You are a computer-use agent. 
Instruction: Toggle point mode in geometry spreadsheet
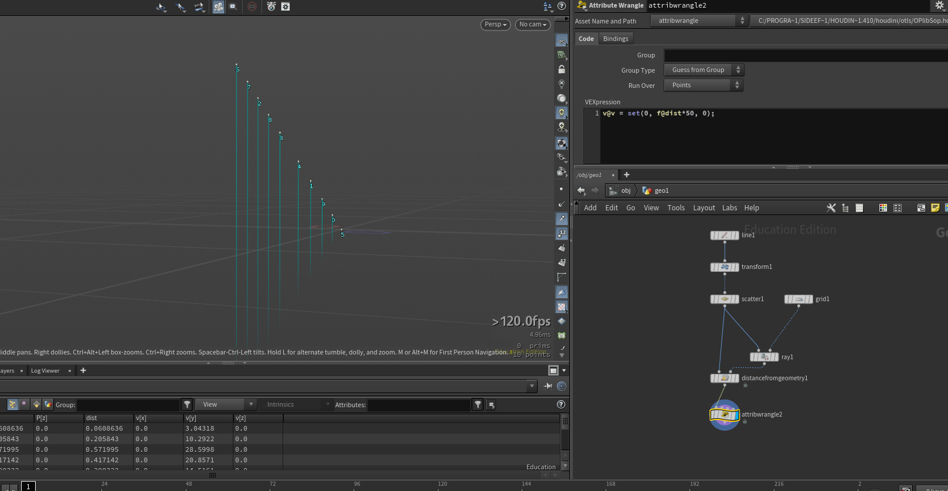click(x=12, y=404)
